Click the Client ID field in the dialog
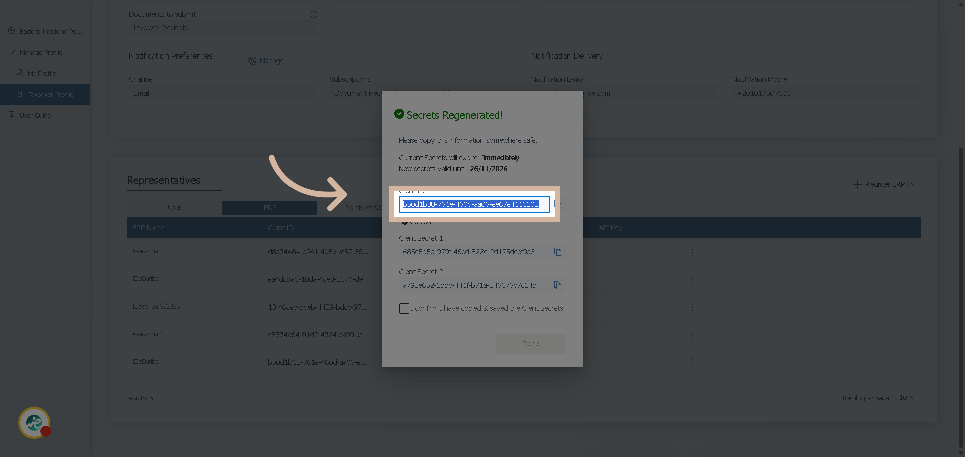 [x=474, y=204]
